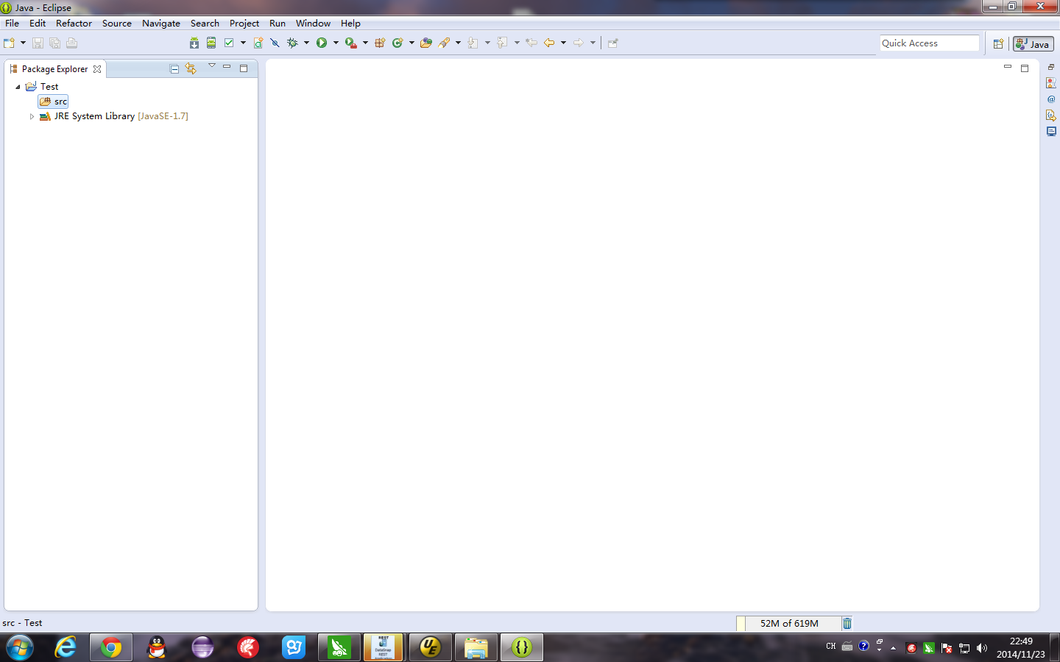
Task: Click the Last Edit Location icon
Action: [x=531, y=43]
